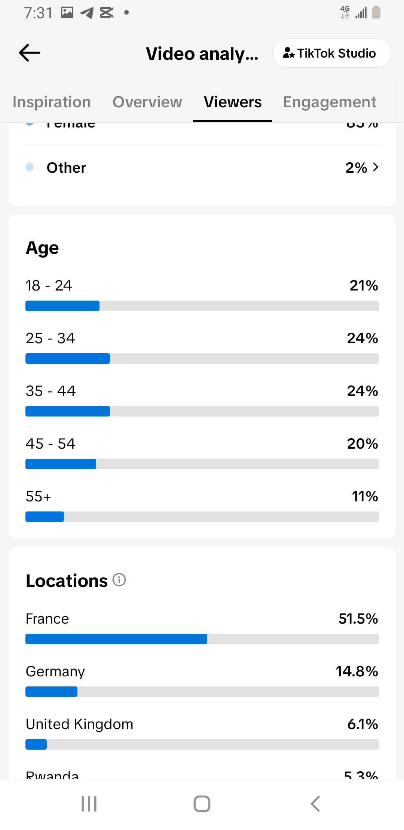Tap the Android back chevron icon
Image resolution: width=404 pixels, height=830 pixels.
(315, 804)
